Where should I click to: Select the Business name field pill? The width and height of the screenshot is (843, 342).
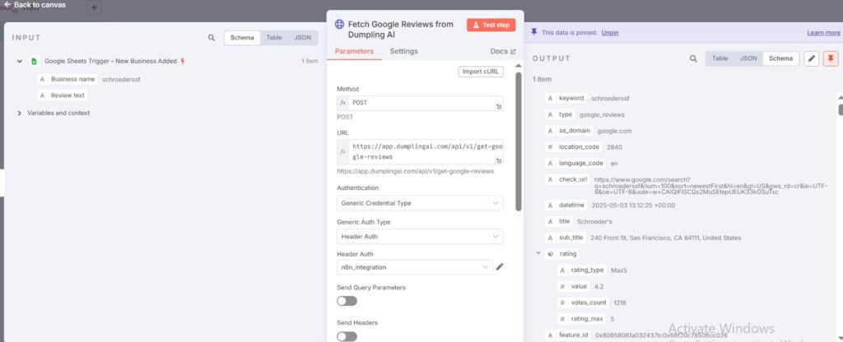pos(68,79)
